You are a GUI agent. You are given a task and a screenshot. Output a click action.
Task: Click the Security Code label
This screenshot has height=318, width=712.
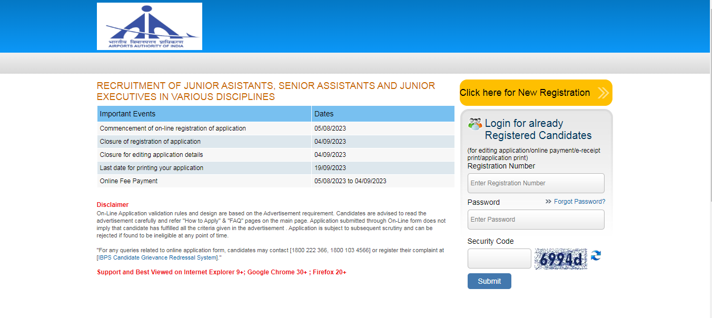(x=491, y=241)
